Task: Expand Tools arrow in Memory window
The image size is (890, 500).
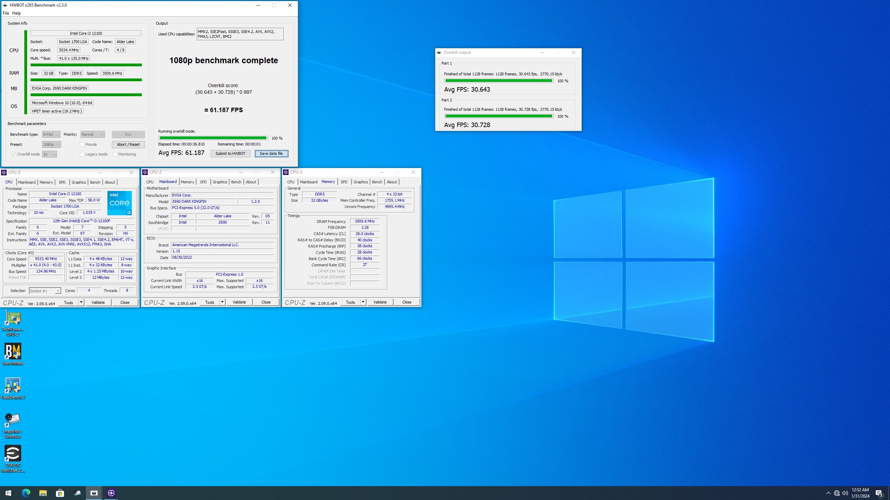Action: point(363,302)
